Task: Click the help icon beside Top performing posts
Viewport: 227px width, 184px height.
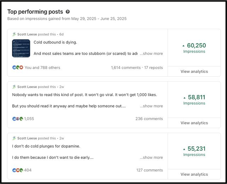Action: [68, 12]
